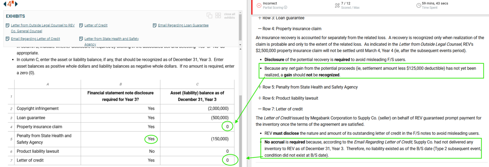Click document icon for Letter from Outside Legal Counsel
489x167 pixels.
(8, 26)
